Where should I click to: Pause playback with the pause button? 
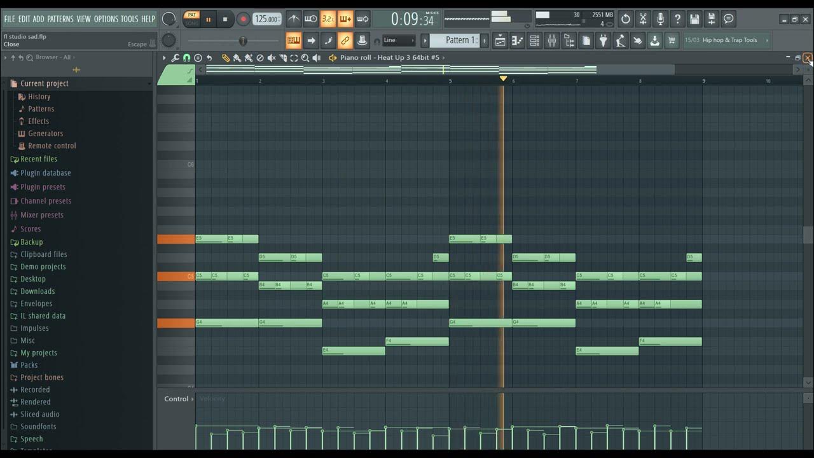pyautogui.click(x=208, y=19)
